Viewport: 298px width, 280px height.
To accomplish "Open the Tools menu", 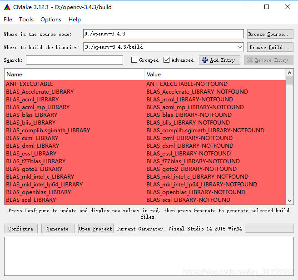I will [x=26, y=20].
